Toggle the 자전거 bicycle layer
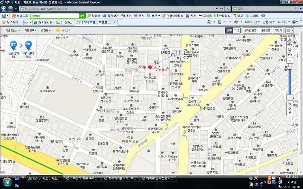This screenshot has width=303, height=189. click(278, 30)
